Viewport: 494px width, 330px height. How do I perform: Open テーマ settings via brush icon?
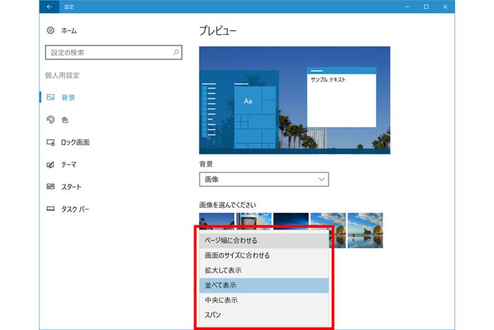click(x=50, y=165)
